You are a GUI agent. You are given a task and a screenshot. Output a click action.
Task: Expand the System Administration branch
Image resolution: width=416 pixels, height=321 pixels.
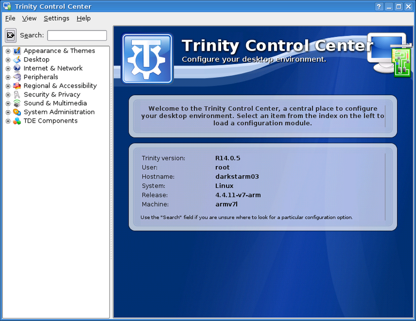8,112
